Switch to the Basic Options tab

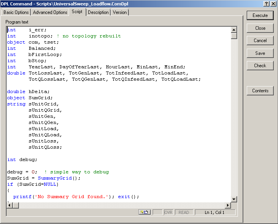[16, 12]
